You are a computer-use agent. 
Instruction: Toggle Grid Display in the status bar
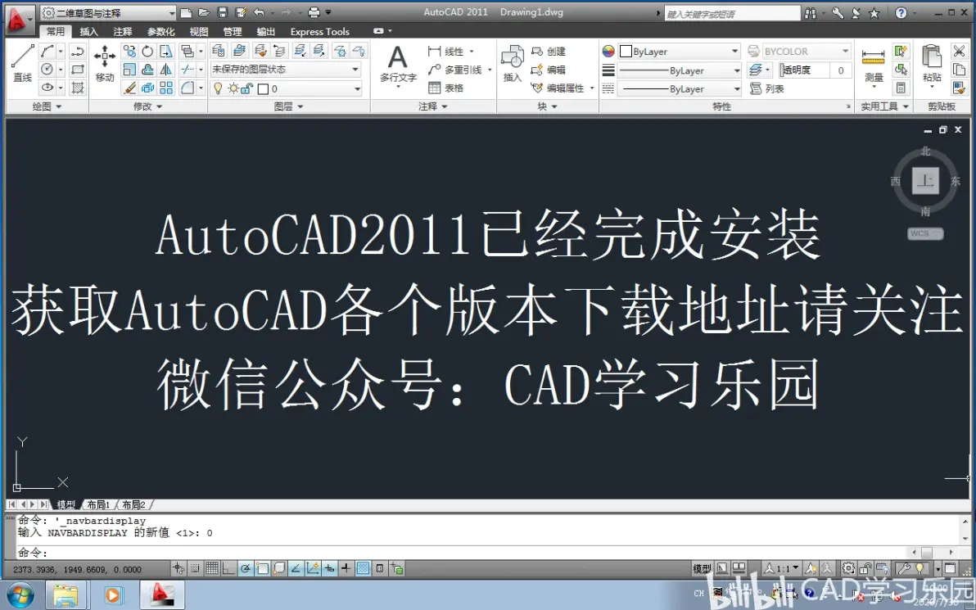click(x=211, y=568)
